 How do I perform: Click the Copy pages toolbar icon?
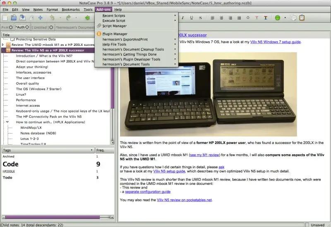pos(293,18)
